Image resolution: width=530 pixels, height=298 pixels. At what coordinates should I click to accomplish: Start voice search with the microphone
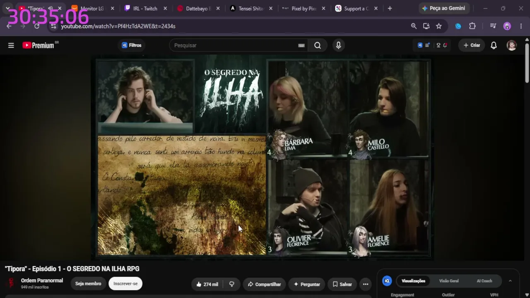(x=338, y=46)
